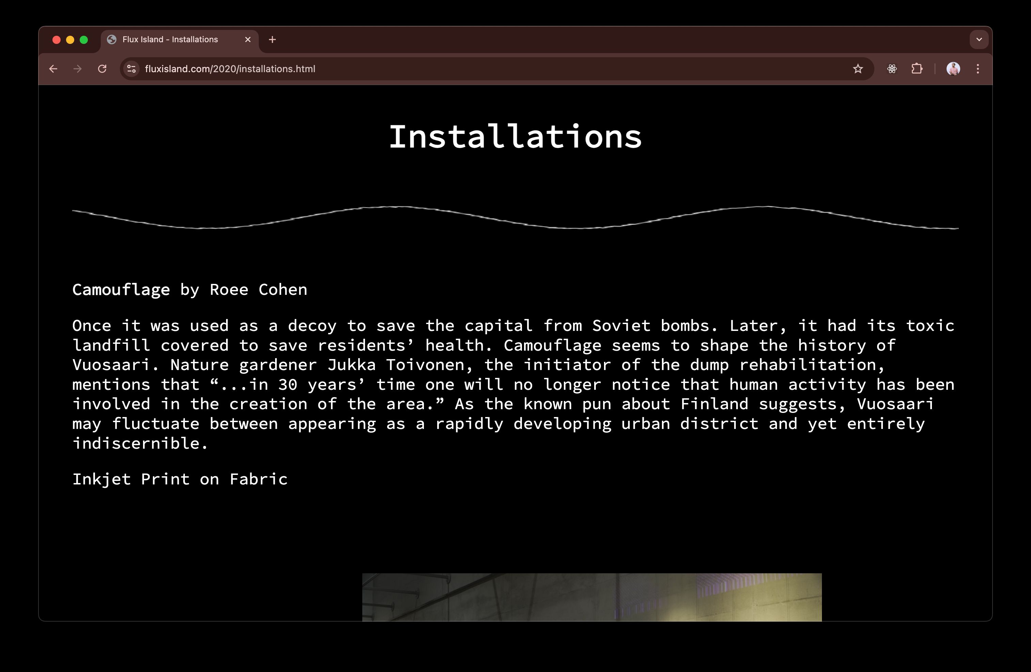The width and height of the screenshot is (1031, 672).
Task: Click the yellow minimize window button
Action: tap(70, 40)
